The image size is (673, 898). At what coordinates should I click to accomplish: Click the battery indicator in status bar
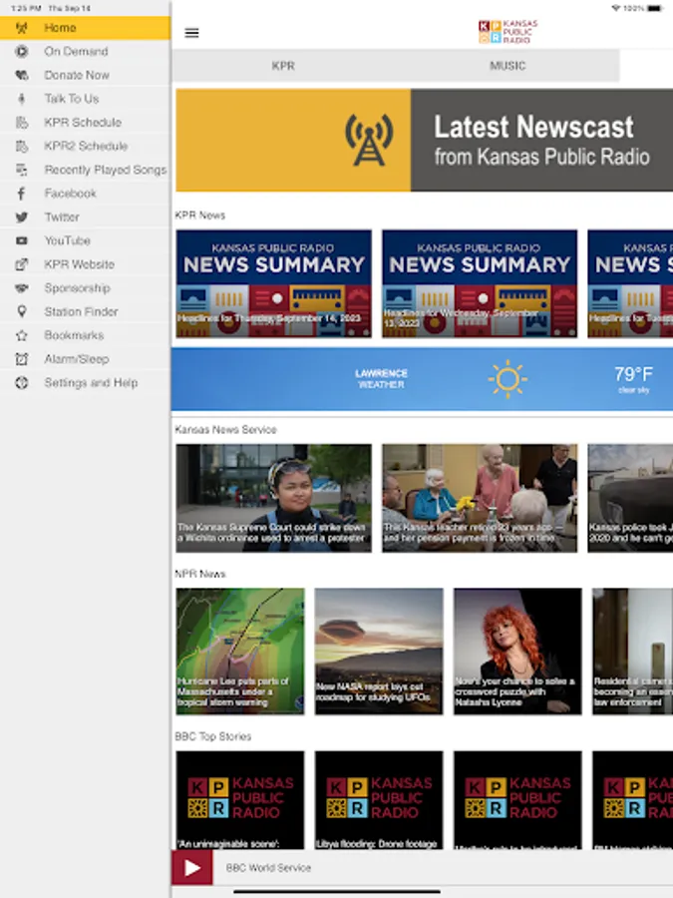(655, 8)
